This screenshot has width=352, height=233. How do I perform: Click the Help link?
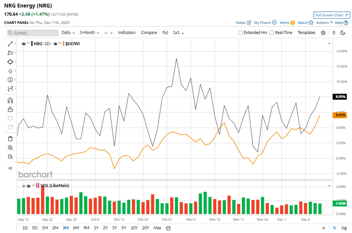[x=339, y=23]
